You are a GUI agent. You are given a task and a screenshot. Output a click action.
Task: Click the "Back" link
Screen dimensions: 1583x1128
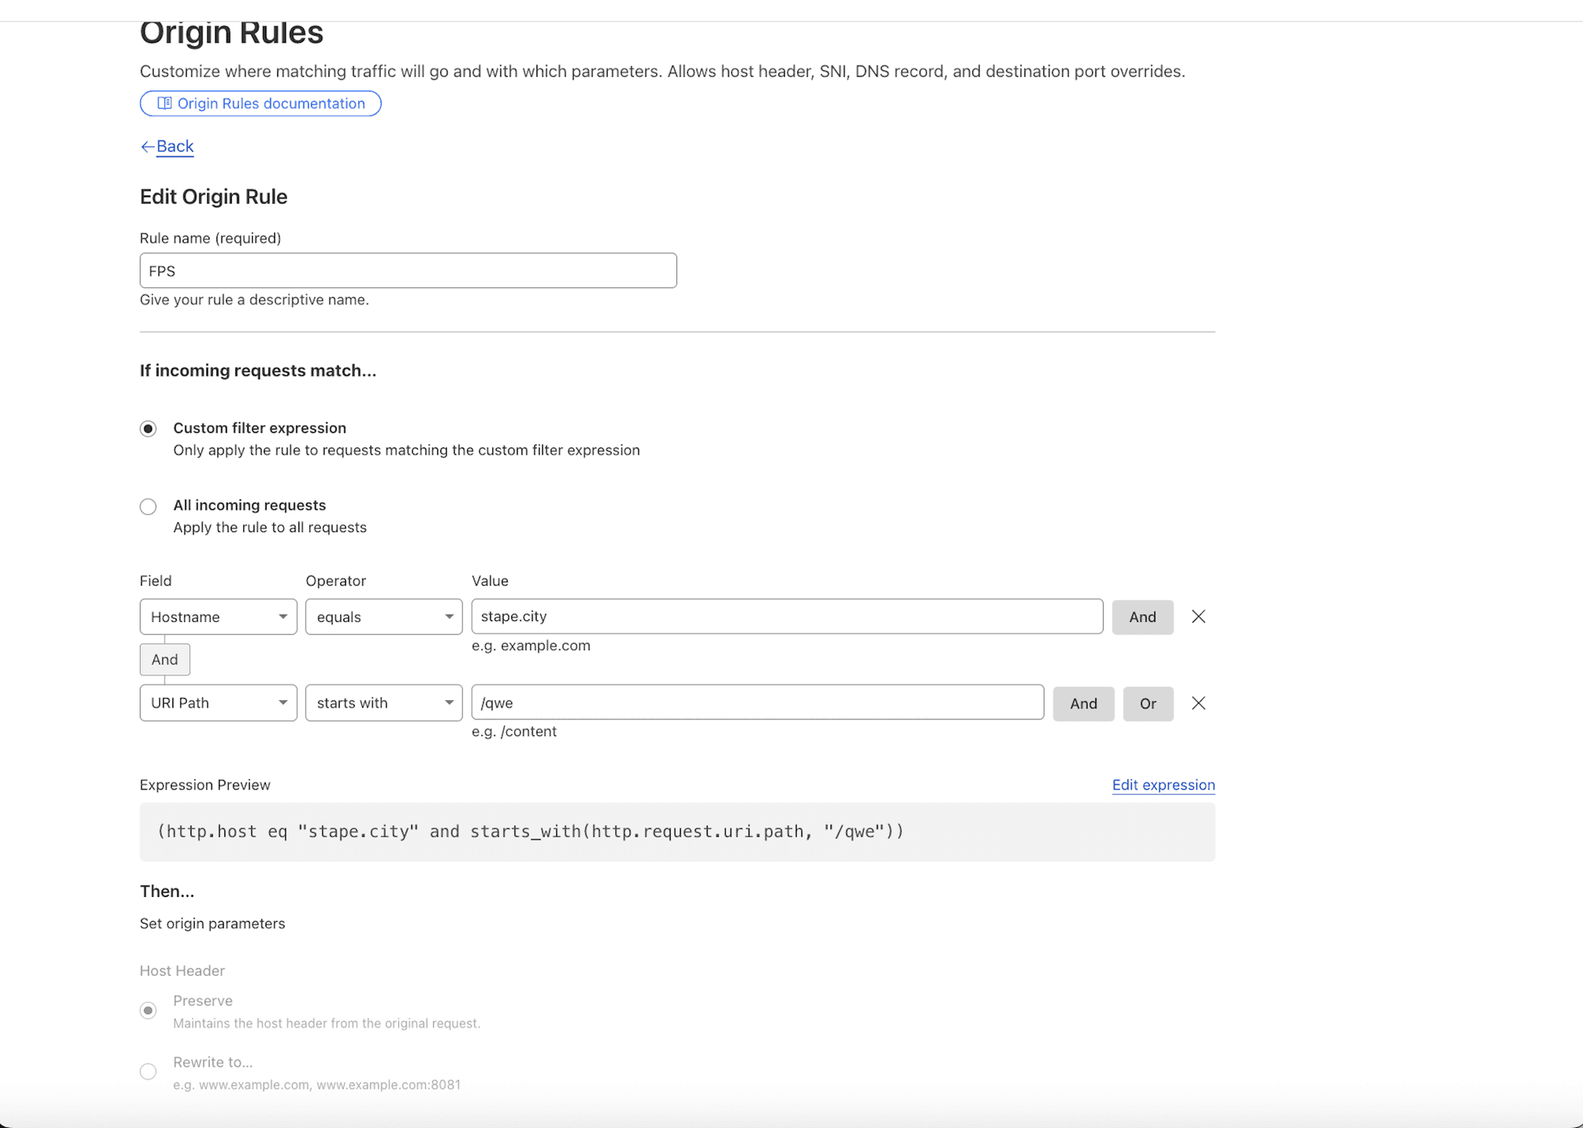click(x=174, y=146)
